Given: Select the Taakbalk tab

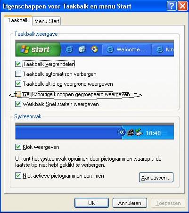Looking at the screenshot, I should pos(18,20).
